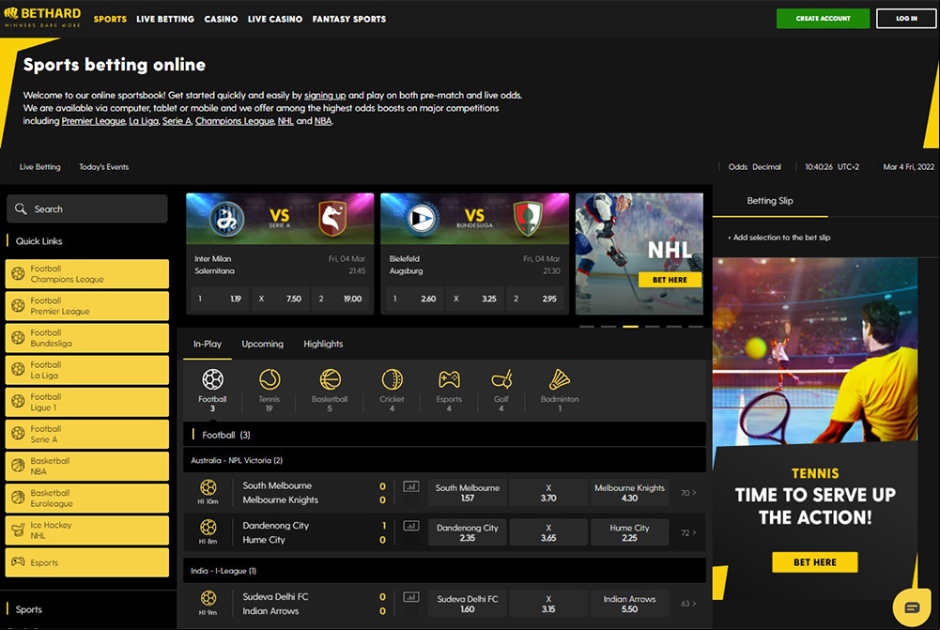Open stats icon for Dandenong City match
Image resolution: width=940 pixels, height=630 pixels.
[x=411, y=526]
